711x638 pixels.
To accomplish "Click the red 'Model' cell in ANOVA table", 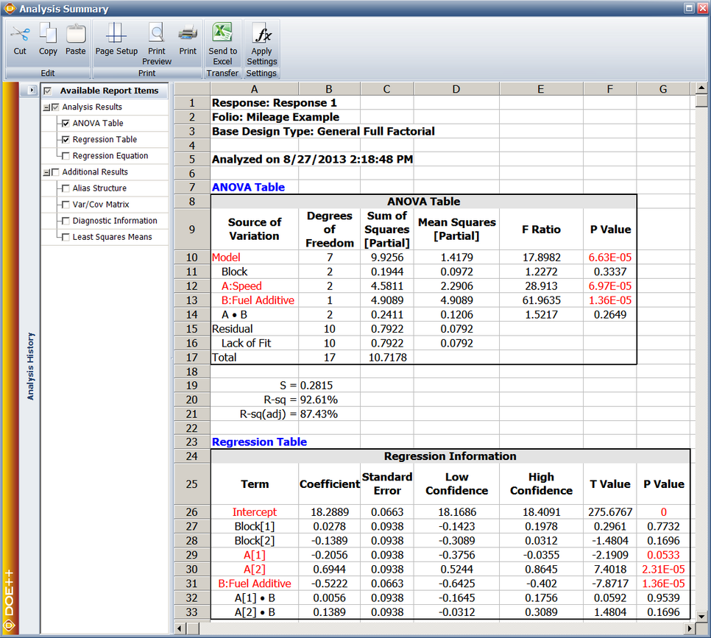I will [255, 258].
